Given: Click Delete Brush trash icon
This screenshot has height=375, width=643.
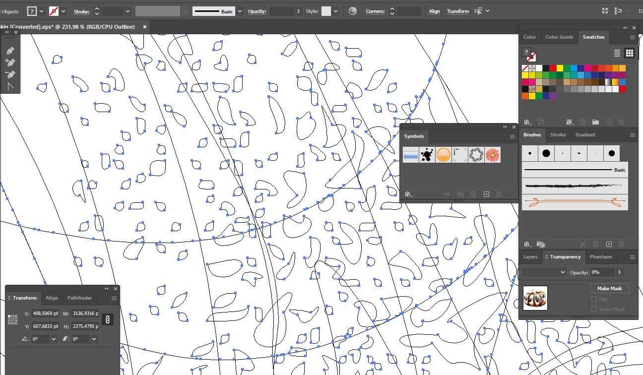Looking at the screenshot, I should pos(621,244).
